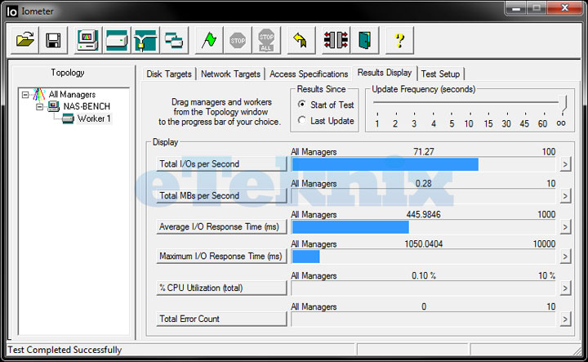Click Iometer title bar logo icon
Image resolution: width=588 pixels, height=362 pixels.
(x=11, y=11)
